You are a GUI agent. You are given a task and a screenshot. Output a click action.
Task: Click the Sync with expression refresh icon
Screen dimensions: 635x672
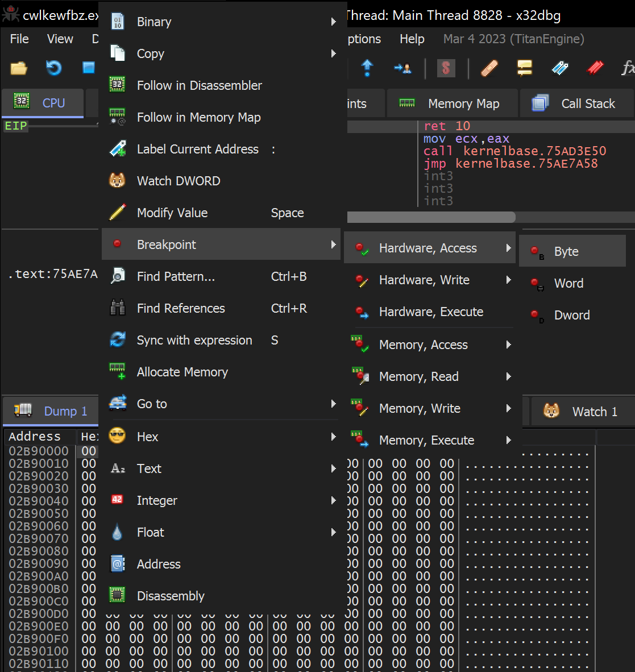(x=118, y=339)
